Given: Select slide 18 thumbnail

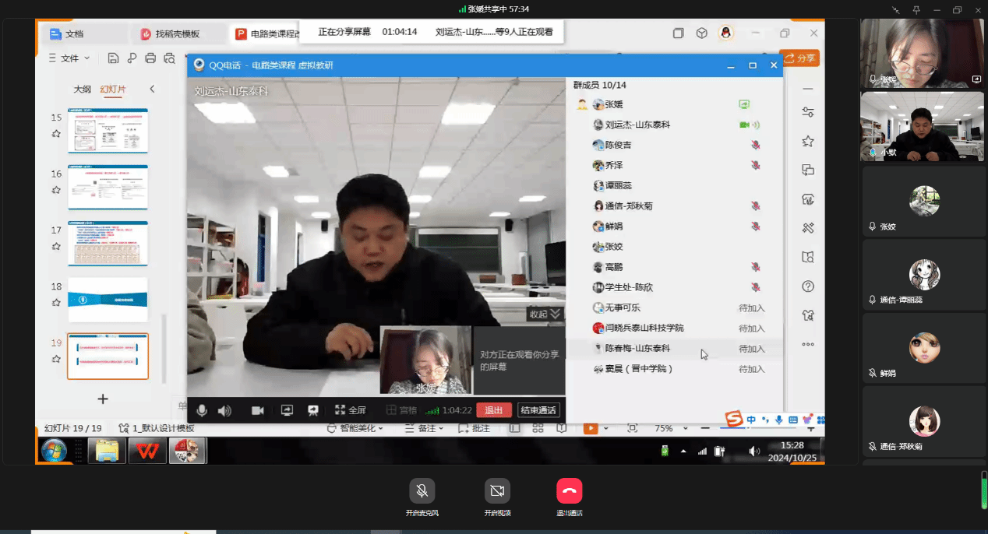Looking at the screenshot, I should (108, 300).
